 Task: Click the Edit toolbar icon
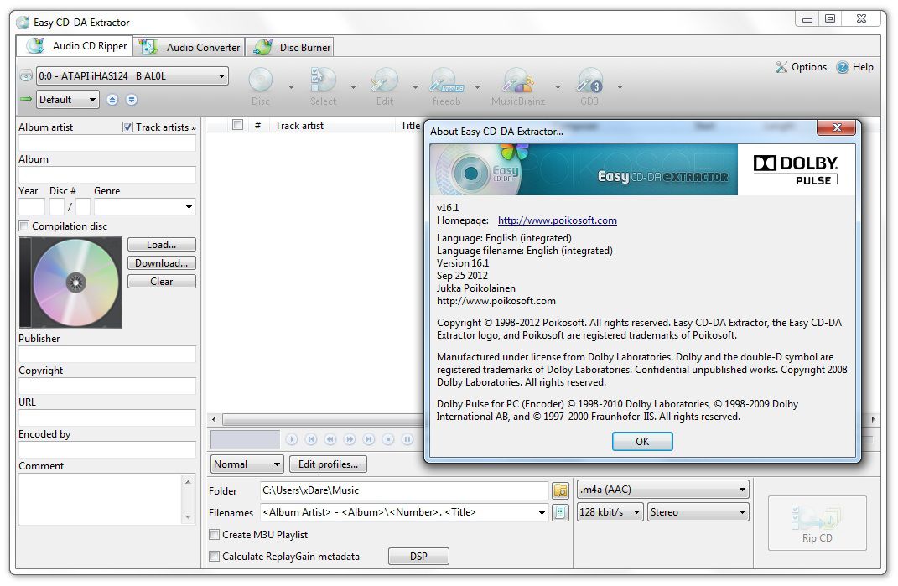click(384, 80)
